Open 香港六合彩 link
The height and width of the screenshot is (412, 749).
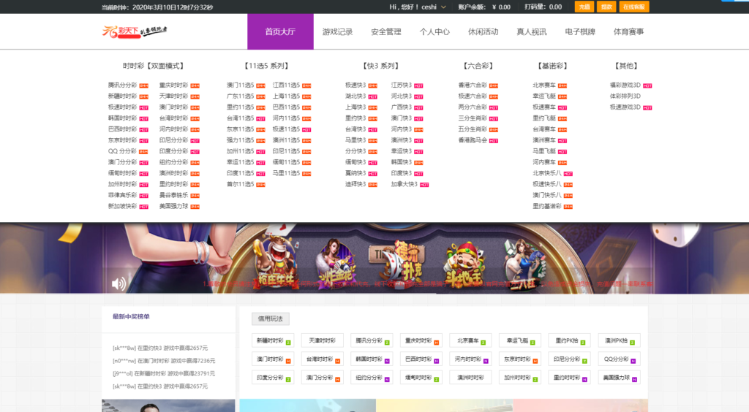tap(473, 85)
